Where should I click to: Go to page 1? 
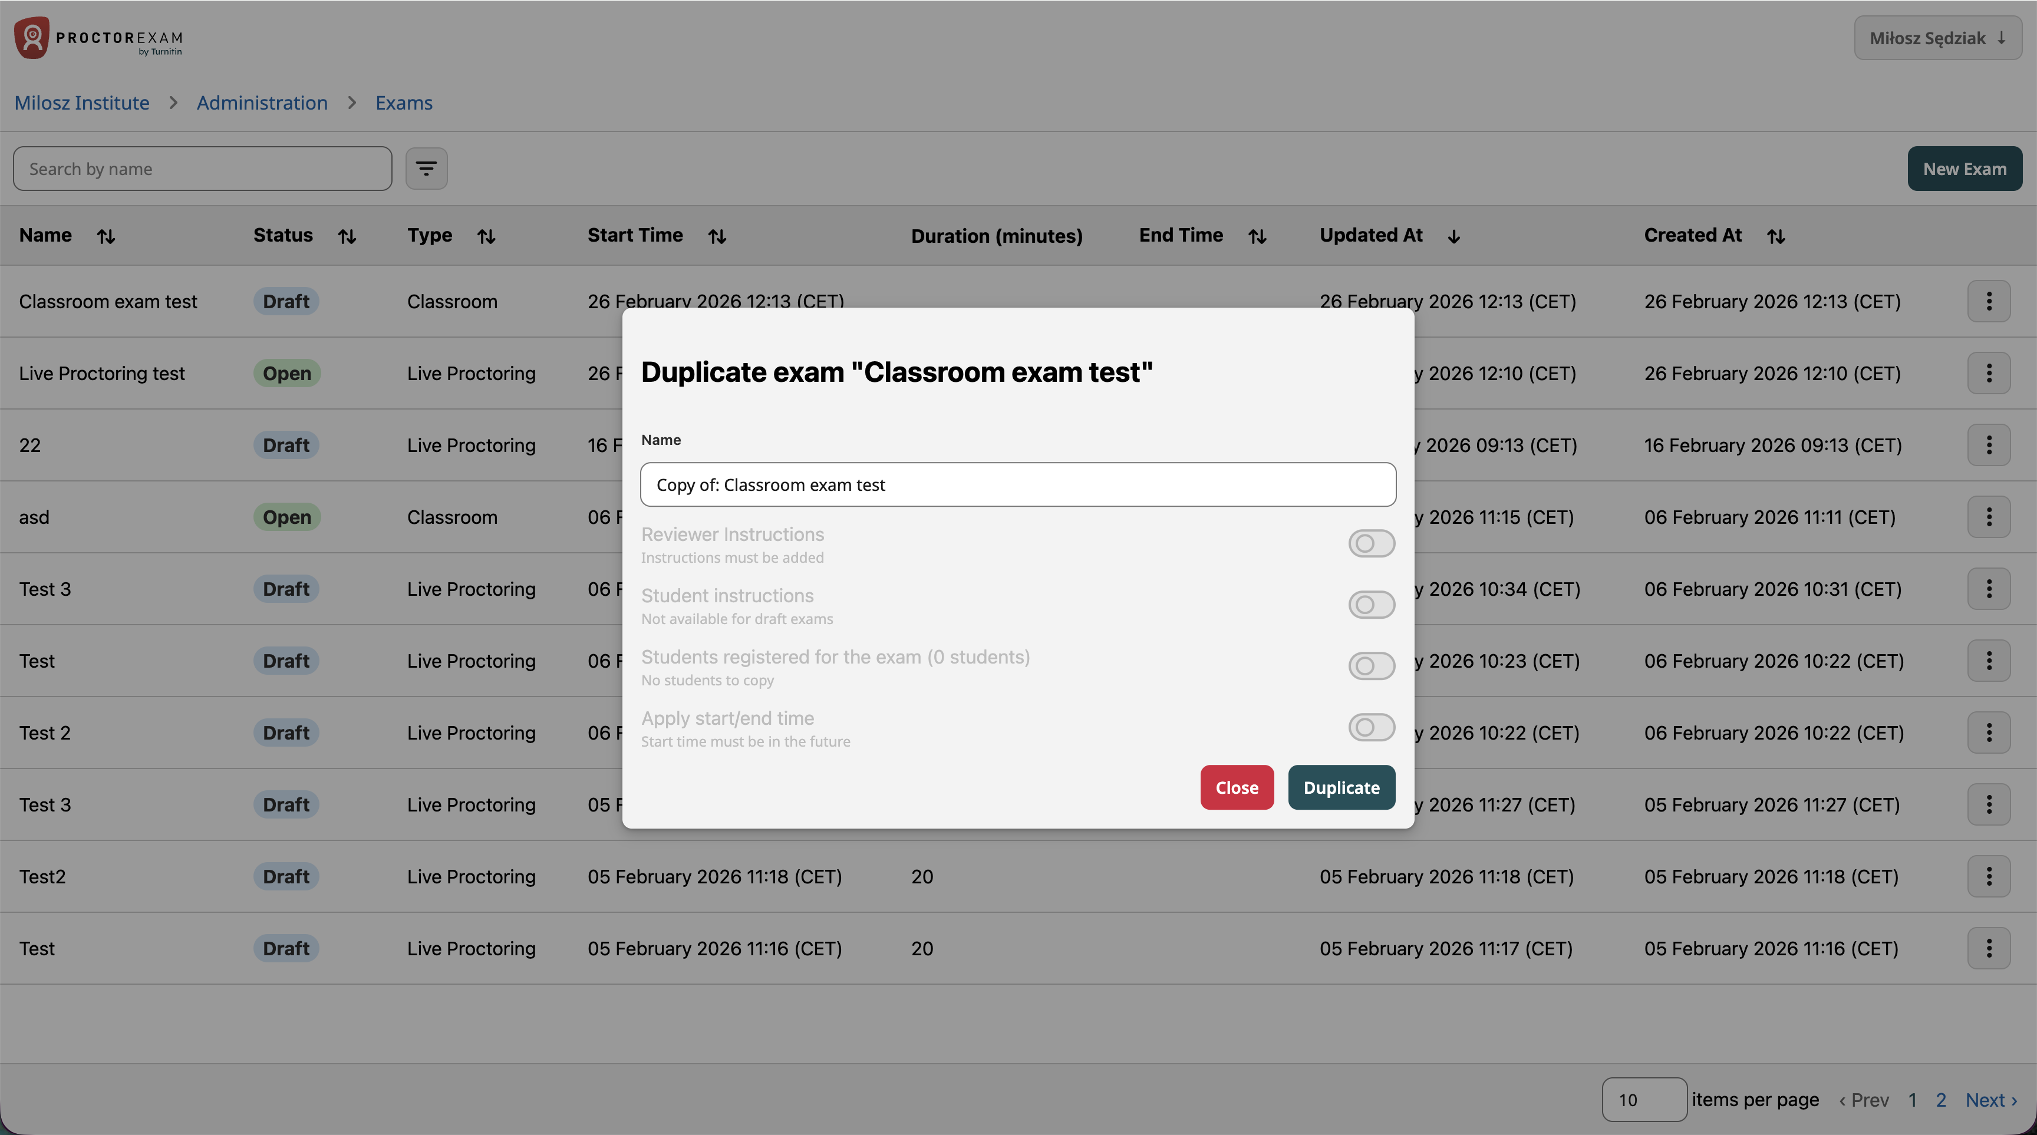[1912, 1100]
